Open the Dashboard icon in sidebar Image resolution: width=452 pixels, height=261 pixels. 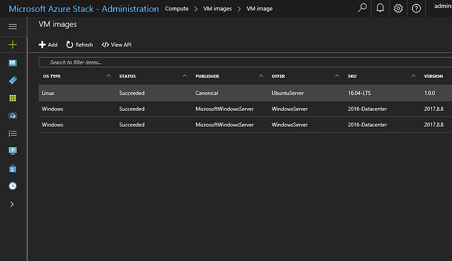coord(13,63)
